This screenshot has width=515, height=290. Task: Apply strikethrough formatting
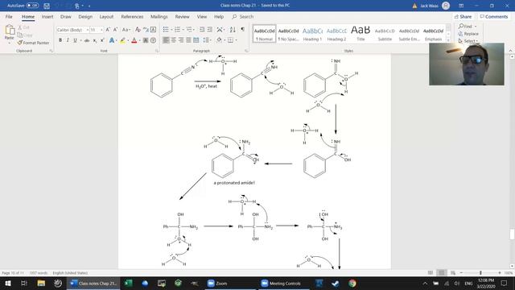click(x=87, y=40)
